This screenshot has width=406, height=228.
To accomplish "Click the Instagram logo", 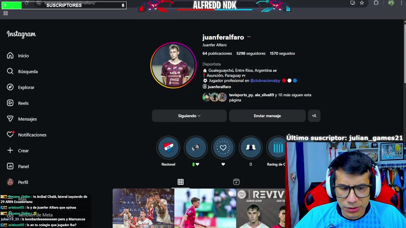I will tap(21, 34).
